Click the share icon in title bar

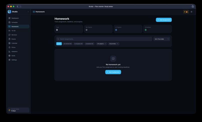pos(193,6)
